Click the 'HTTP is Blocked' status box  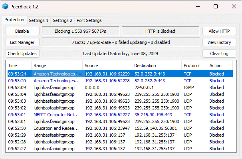pos(161,31)
